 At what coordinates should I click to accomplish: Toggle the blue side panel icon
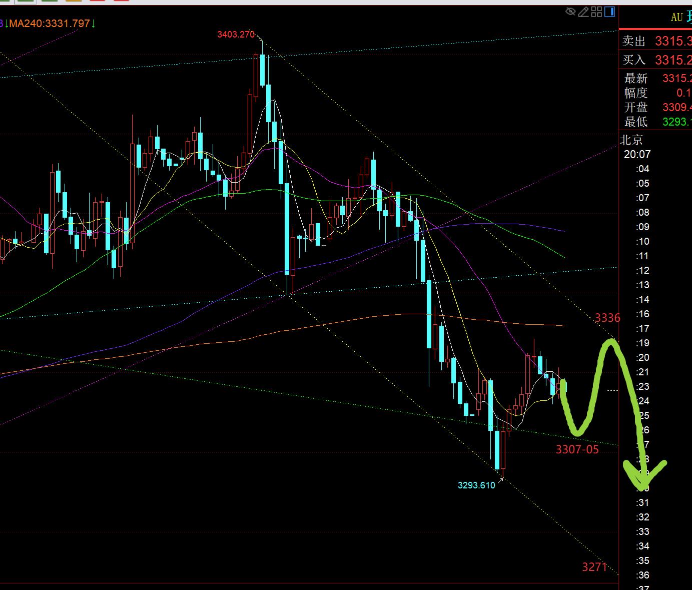click(x=610, y=12)
